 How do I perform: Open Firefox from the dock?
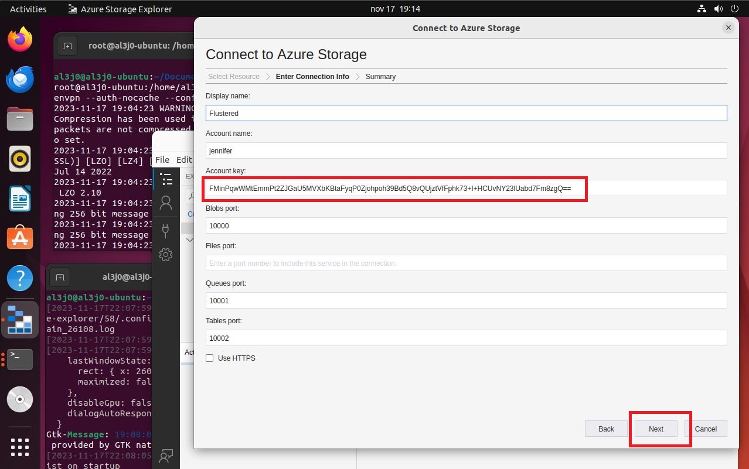[x=20, y=39]
